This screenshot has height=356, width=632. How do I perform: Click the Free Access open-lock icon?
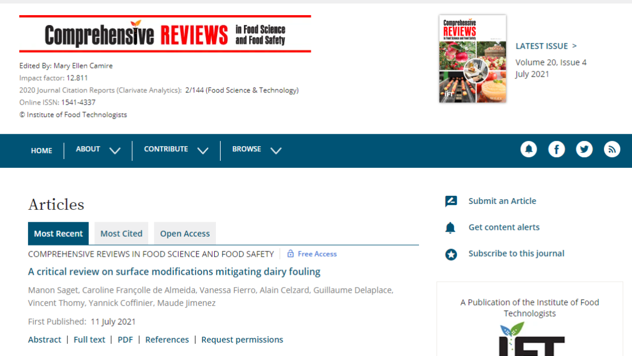tap(290, 254)
